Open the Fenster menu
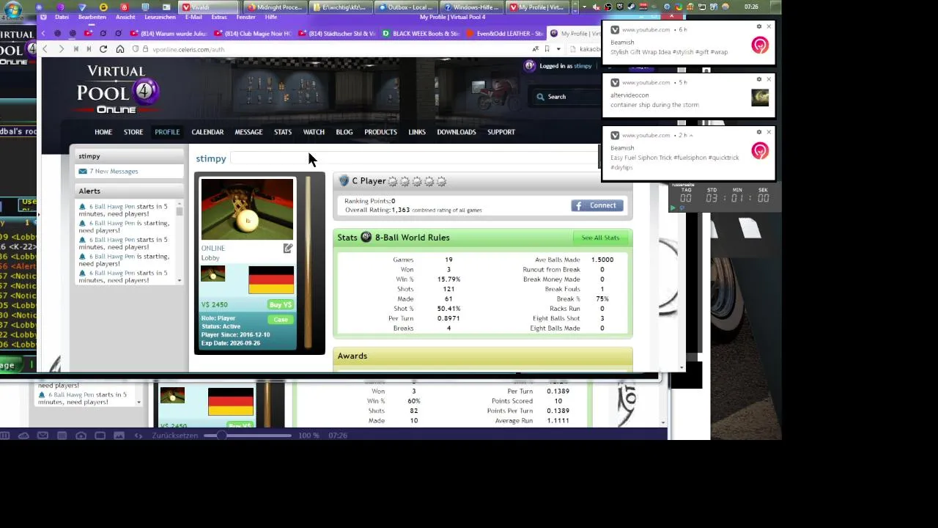This screenshot has height=528, width=938. 245,17
